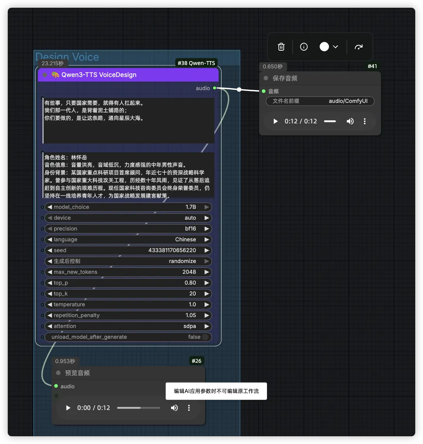Open the device auto selector
The image size is (423, 444).
[x=128, y=218]
